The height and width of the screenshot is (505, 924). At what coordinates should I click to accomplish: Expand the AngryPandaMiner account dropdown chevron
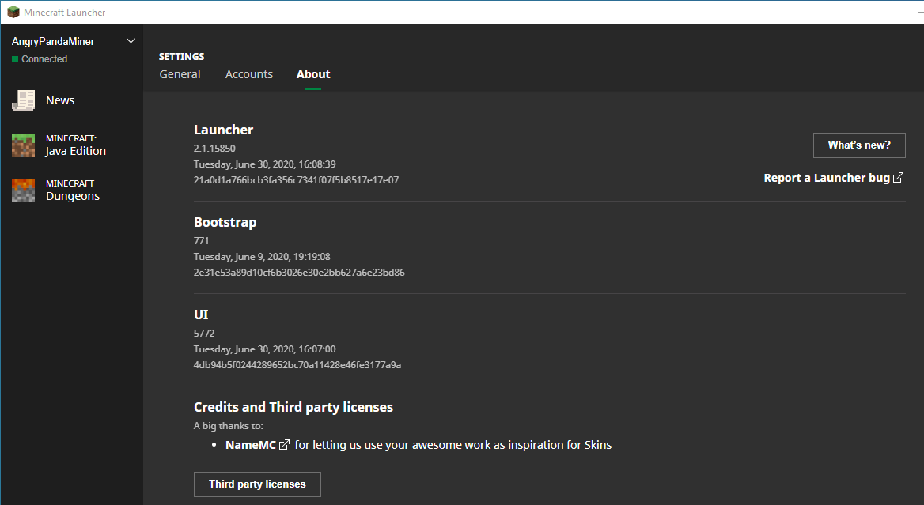pos(131,41)
